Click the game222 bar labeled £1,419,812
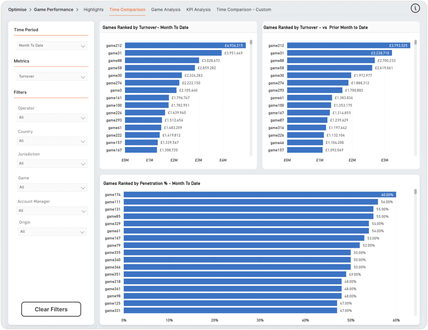 tap(142, 135)
